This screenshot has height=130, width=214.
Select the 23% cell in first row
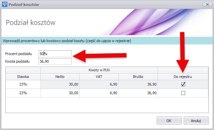(x=23, y=84)
